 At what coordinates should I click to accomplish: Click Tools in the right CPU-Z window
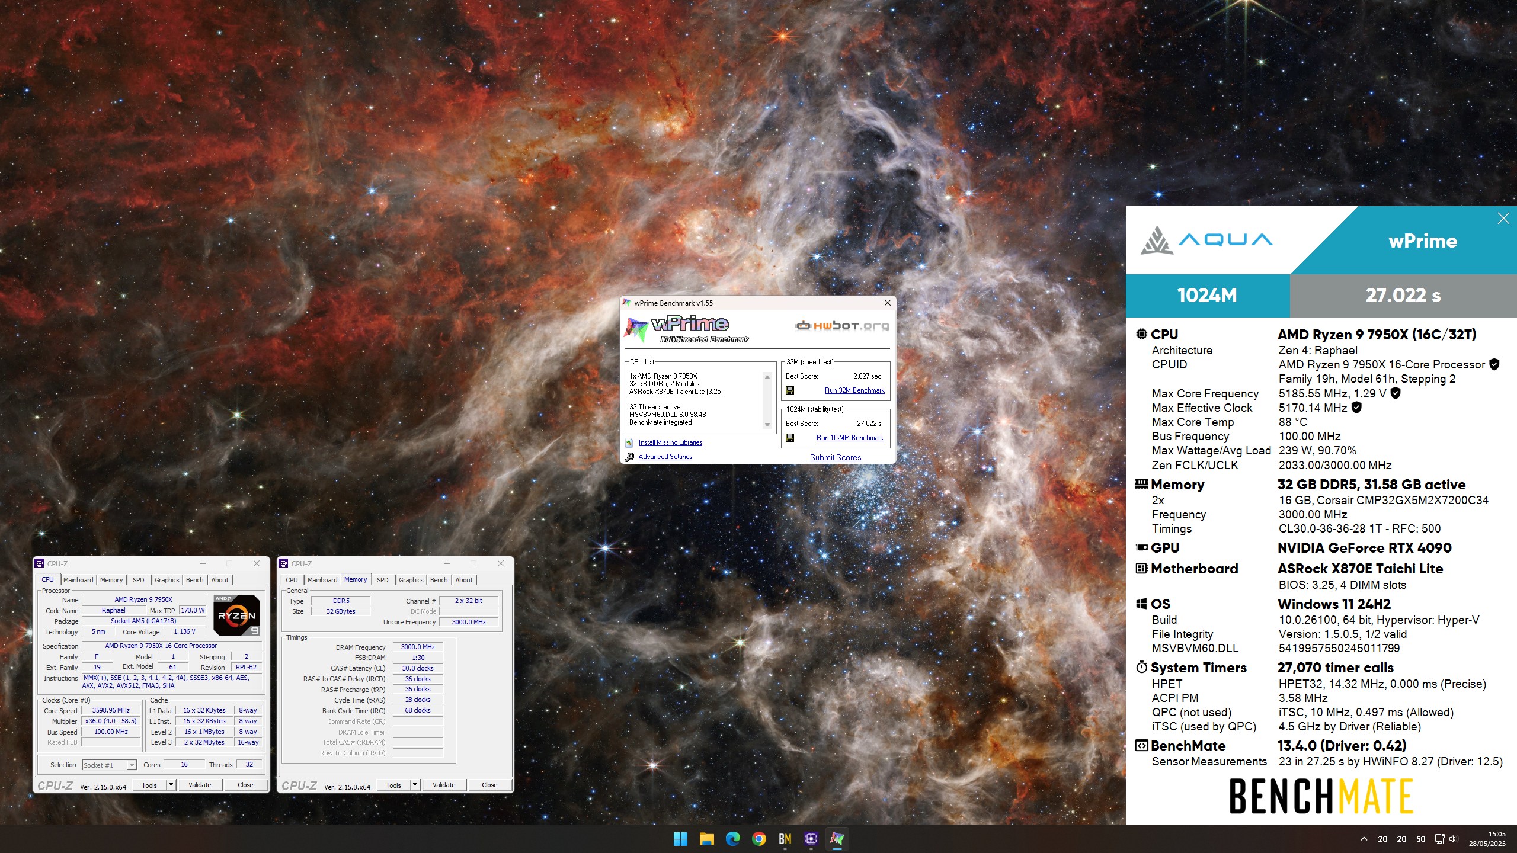pos(393,785)
